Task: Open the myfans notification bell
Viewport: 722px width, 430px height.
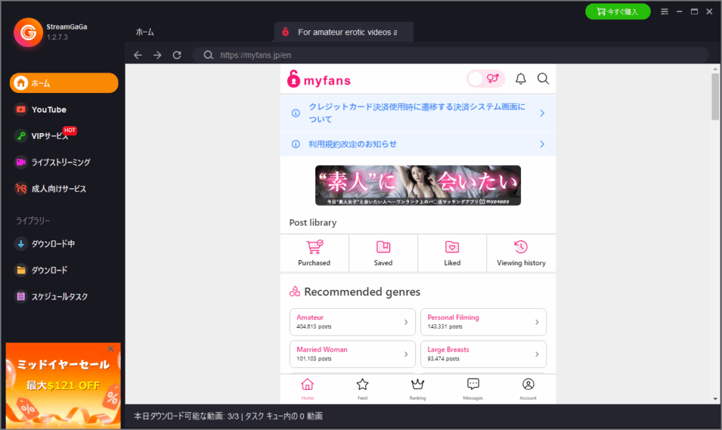Action: pos(520,79)
